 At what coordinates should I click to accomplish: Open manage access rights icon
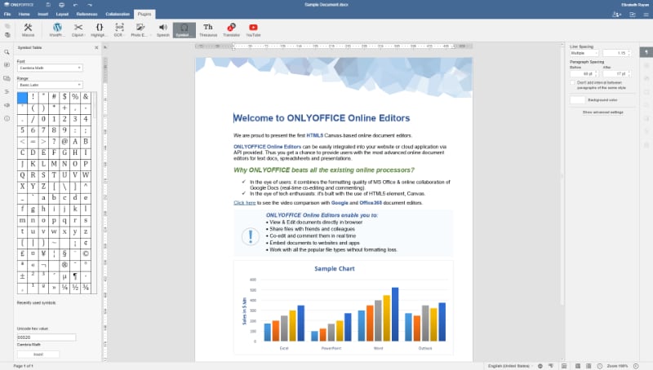point(617,14)
